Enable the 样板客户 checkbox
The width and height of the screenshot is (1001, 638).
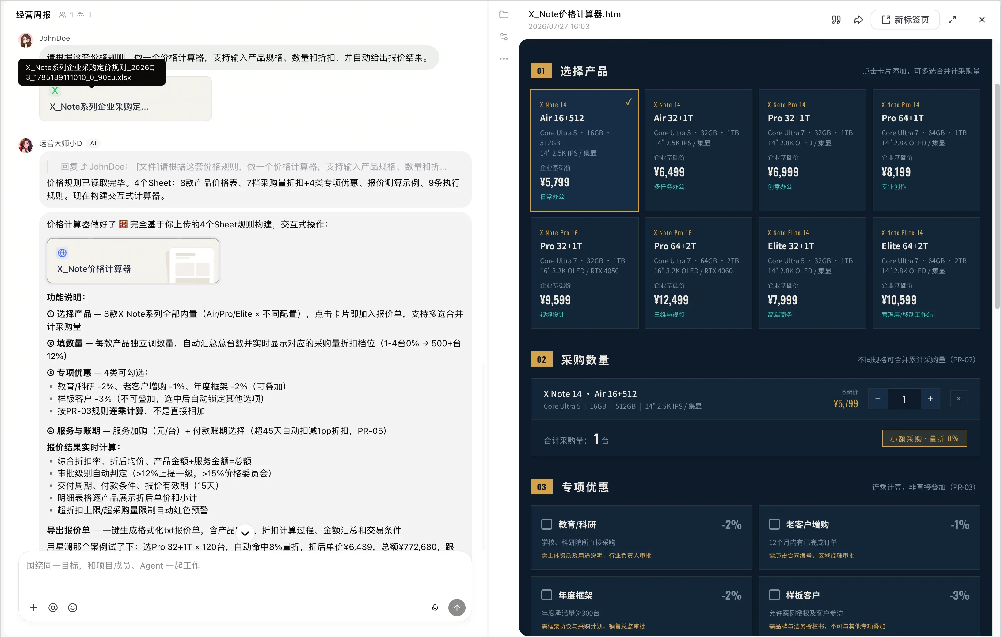click(x=774, y=595)
